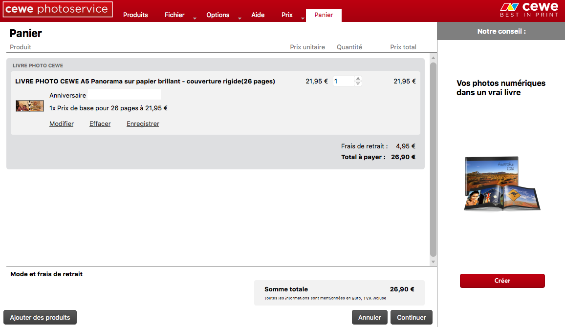
Task: Click the red Créer button
Action: [x=502, y=281]
